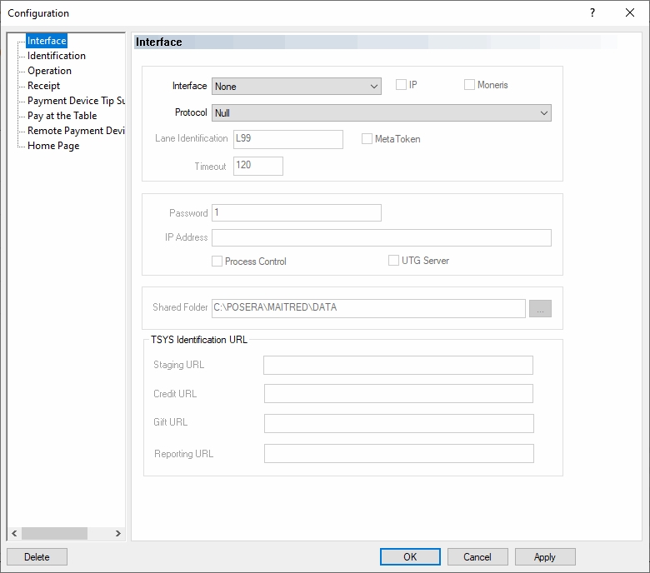Select Identification in the tree
The image size is (650, 573).
[56, 56]
